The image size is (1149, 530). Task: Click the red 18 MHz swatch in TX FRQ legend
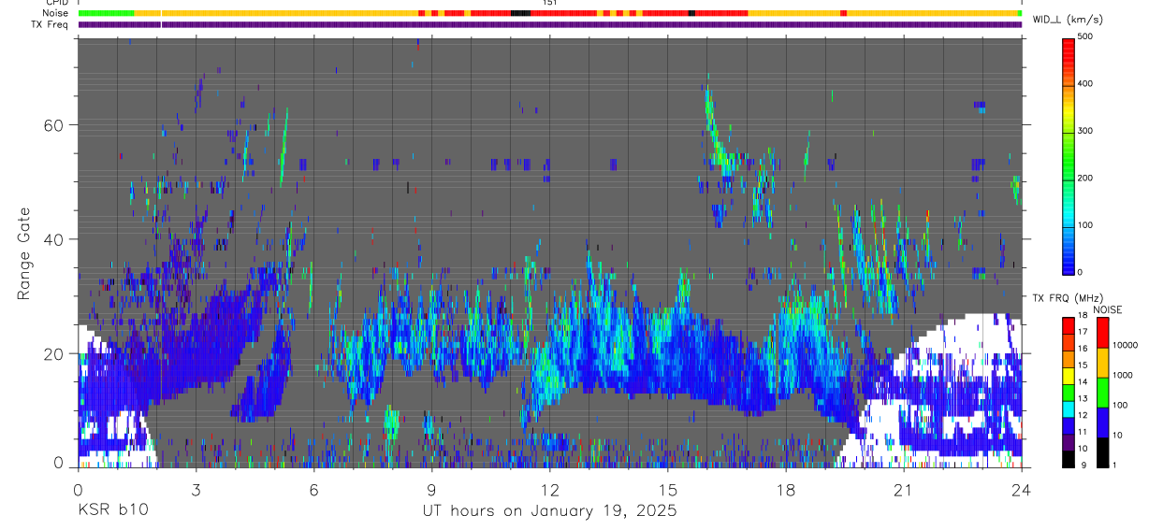1068,324
